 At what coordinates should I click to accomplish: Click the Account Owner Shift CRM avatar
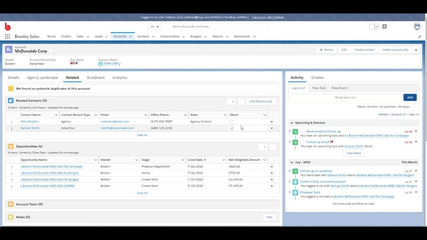(x=100, y=64)
